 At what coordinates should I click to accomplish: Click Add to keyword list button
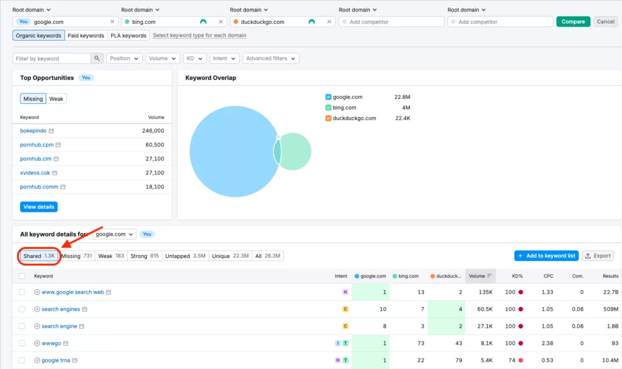[546, 256]
